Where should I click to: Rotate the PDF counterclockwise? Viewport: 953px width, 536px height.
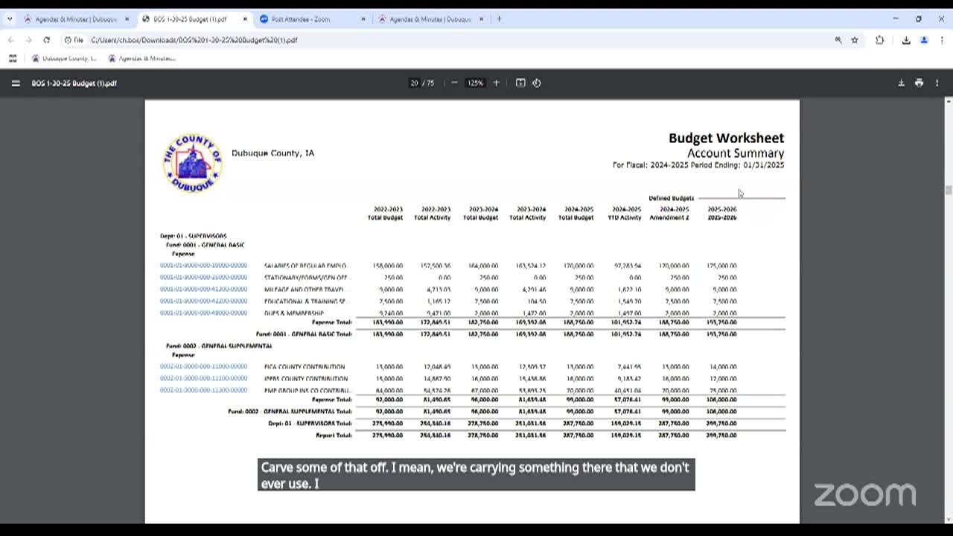pyautogui.click(x=537, y=83)
